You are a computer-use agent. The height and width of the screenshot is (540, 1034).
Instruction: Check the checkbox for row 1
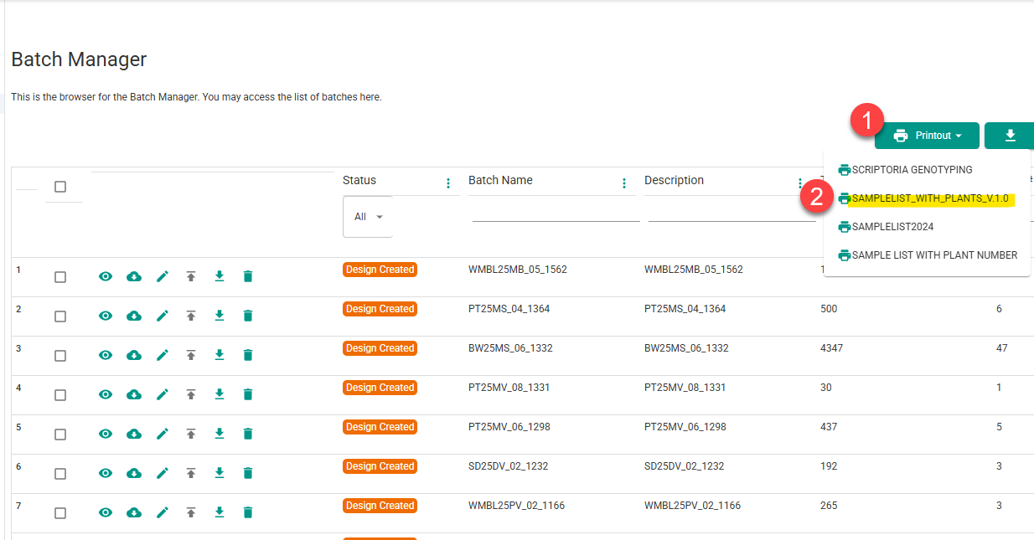coord(60,277)
